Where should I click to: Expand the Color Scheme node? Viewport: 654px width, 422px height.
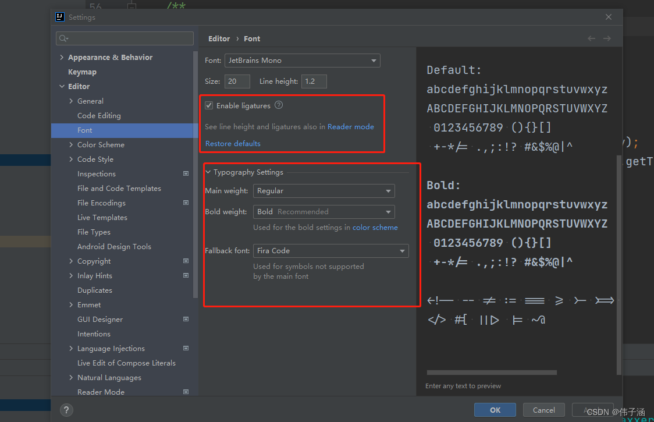point(71,145)
